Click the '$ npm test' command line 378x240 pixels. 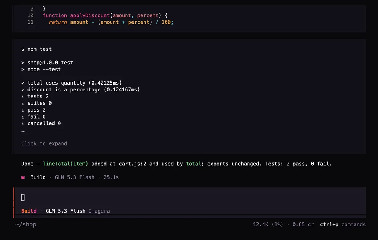coord(36,49)
